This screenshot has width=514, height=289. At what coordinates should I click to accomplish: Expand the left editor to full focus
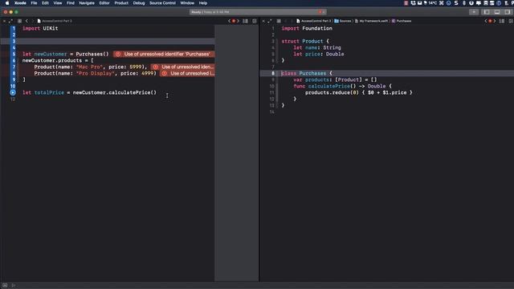pyautogui.click(x=10, y=21)
